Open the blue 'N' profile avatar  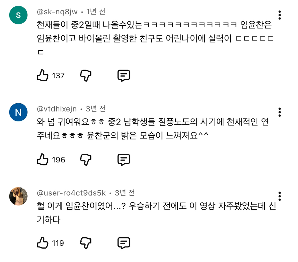point(18,112)
